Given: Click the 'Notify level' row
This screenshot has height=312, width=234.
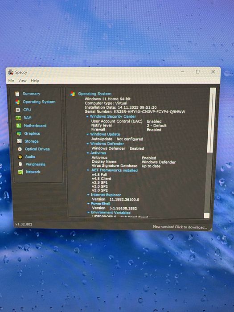Looking at the screenshot, I should tap(129, 125).
